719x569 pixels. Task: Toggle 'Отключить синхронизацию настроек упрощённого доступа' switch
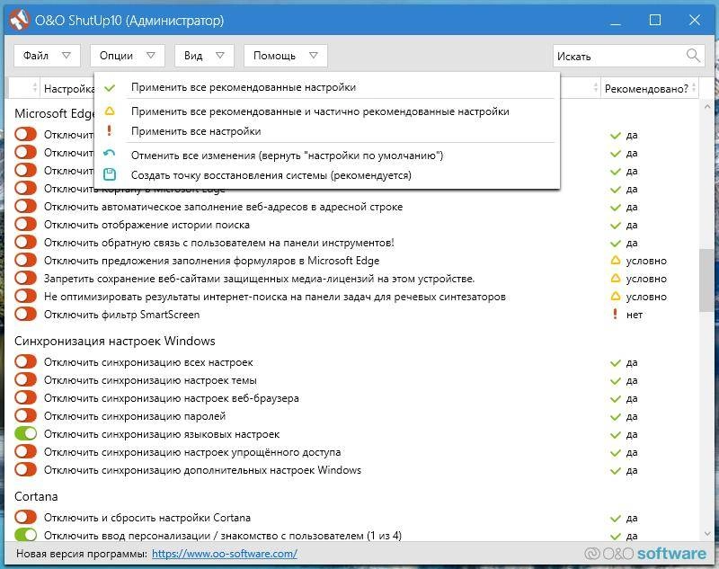[x=25, y=451]
